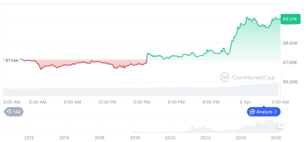Select 2012 on the overview timeline
This screenshot has height=142, width=306.
pyautogui.click(x=29, y=138)
